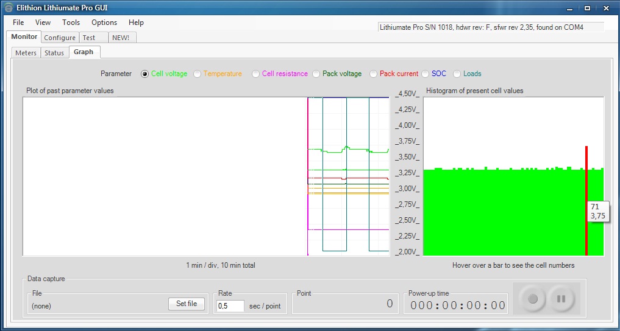Click the 2,00V axis label
The width and height of the screenshot is (620, 331).
407,252
